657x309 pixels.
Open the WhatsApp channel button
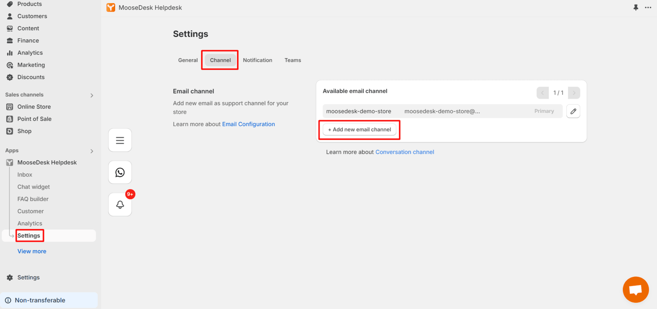pos(120,172)
